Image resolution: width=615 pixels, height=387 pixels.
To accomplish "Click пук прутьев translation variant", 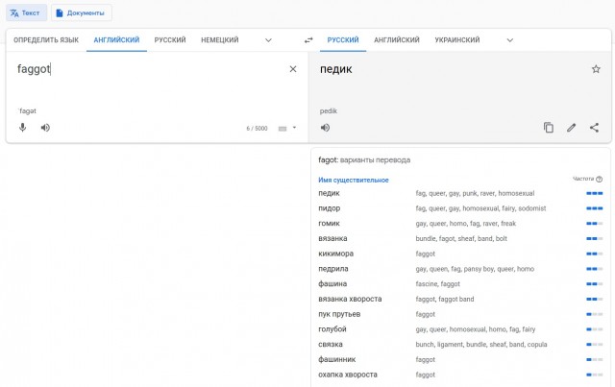I will (339, 314).
